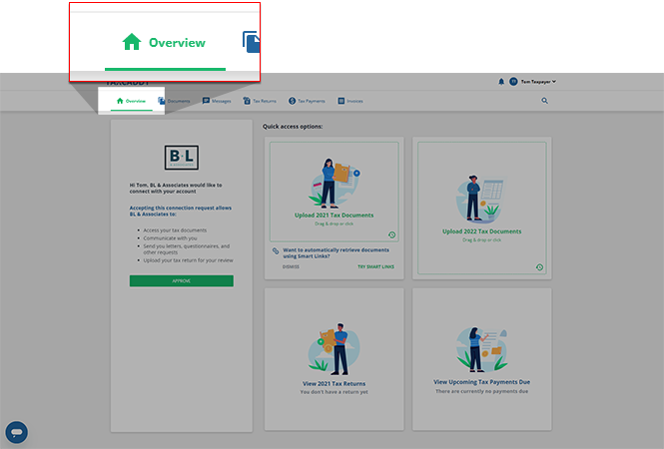
Task: Open the Messages tab
Action: (217, 101)
